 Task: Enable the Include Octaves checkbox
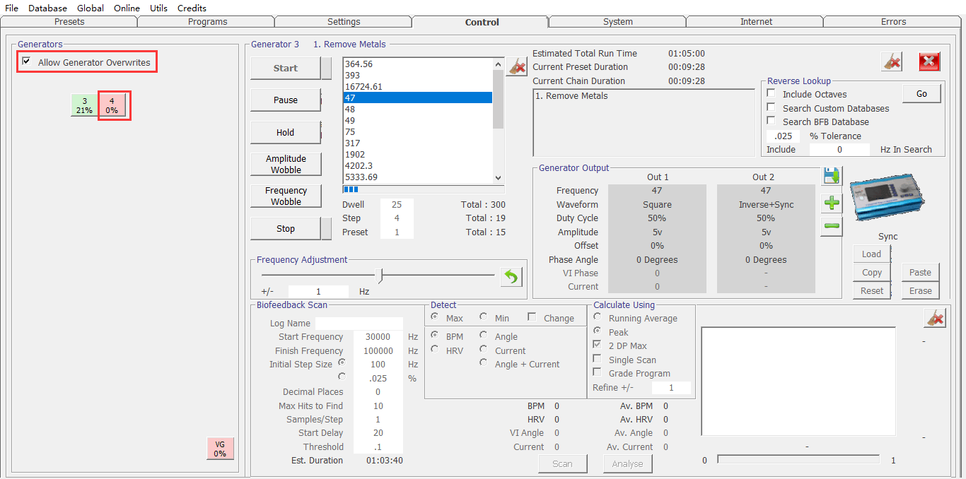[772, 94]
